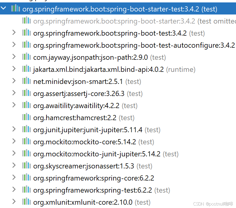Viewport: 236px width, 208px height.
Task: Click library icon of spring-boot-starter-test:3.4.2
Action: tap(16, 8)
